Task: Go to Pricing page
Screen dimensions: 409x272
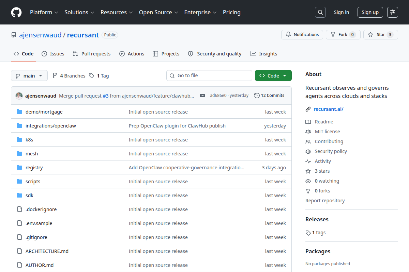Action: pos(232,12)
